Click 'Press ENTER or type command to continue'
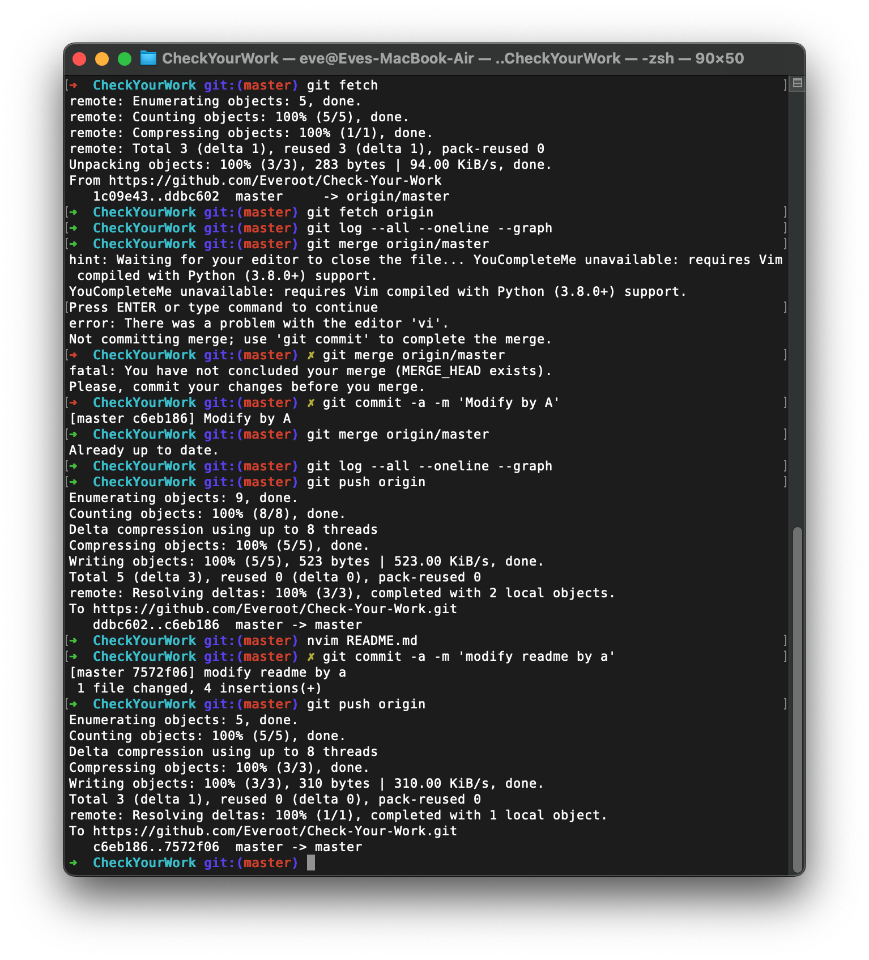This screenshot has height=960, width=869. pyautogui.click(x=223, y=307)
